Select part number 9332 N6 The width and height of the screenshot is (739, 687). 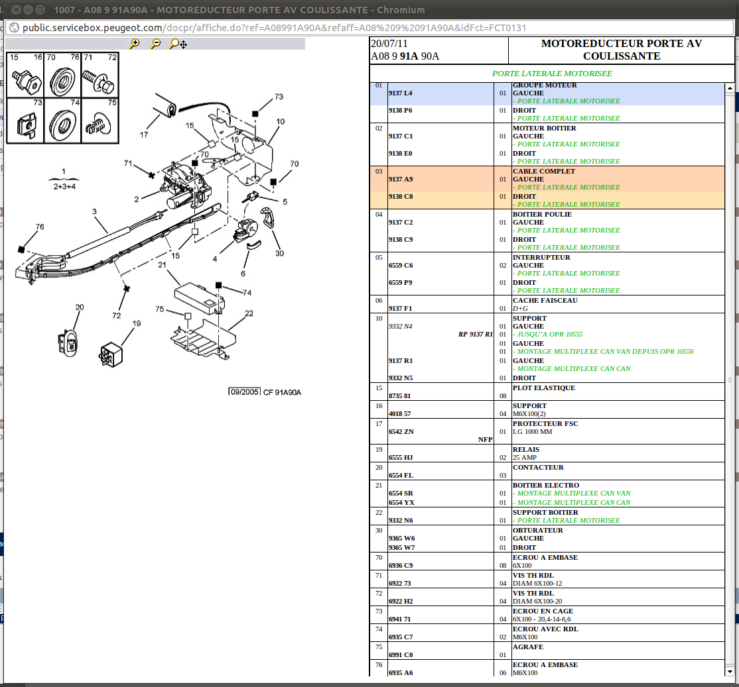tap(401, 521)
